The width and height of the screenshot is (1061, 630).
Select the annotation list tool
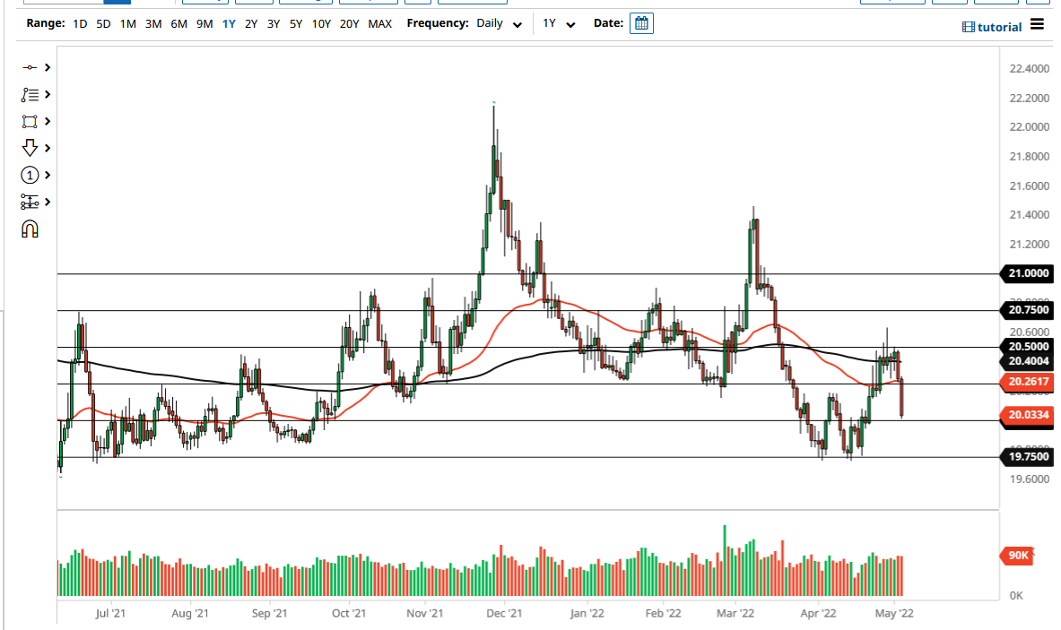point(30,94)
